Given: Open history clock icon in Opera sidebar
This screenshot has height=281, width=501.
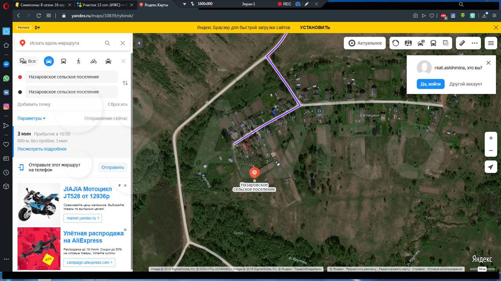Looking at the screenshot, I should click(x=6, y=173).
